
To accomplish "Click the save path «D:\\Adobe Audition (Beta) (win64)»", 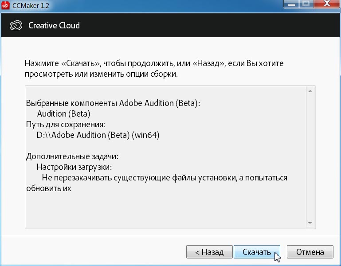I will (x=98, y=135).
